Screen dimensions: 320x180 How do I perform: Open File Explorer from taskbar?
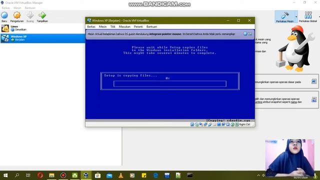pyautogui.click(x=51, y=175)
